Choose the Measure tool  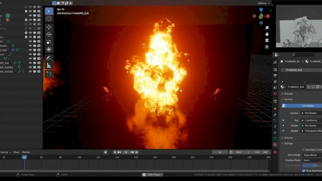[x=49, y=66]
